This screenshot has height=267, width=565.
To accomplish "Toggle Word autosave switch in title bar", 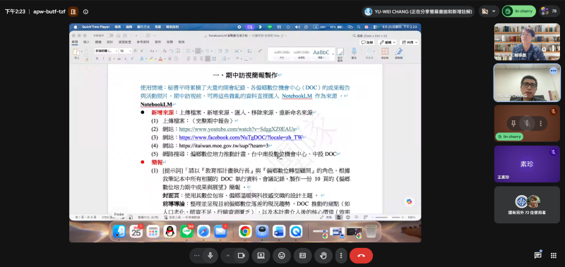I will 109,35.
